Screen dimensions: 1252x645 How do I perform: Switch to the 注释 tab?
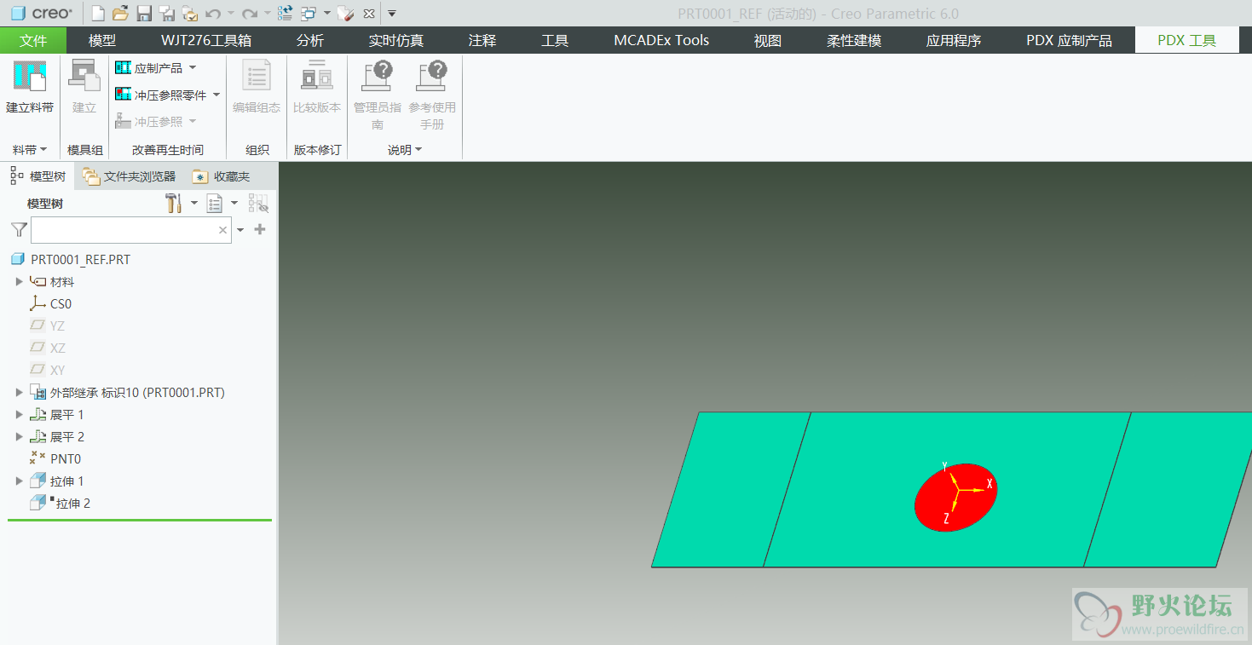tap(482, 40)
